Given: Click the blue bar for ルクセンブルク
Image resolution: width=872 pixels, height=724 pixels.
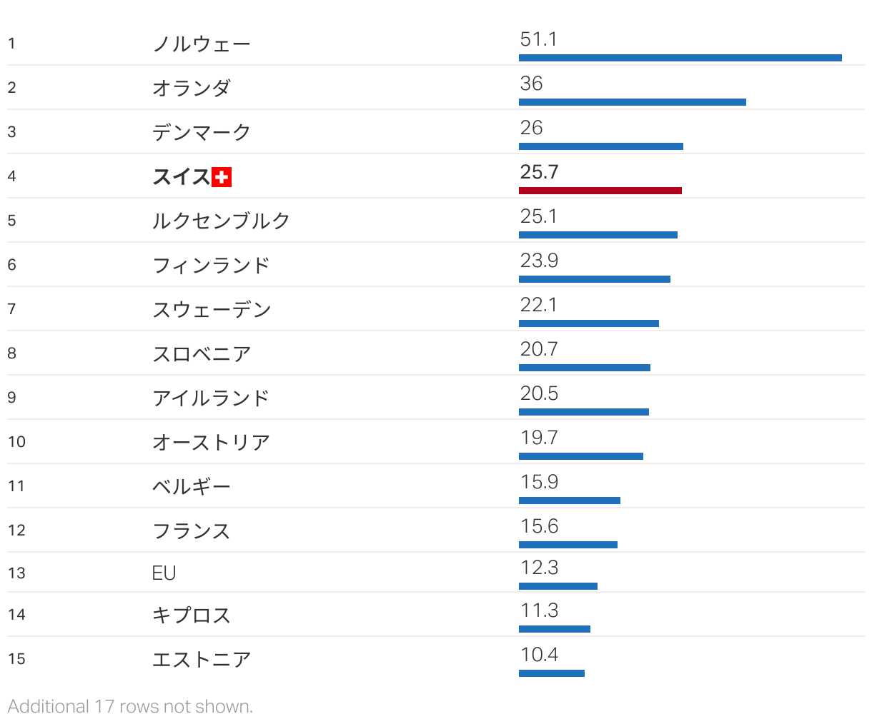Looking at the screenshot, I should [x=598, y=235].
